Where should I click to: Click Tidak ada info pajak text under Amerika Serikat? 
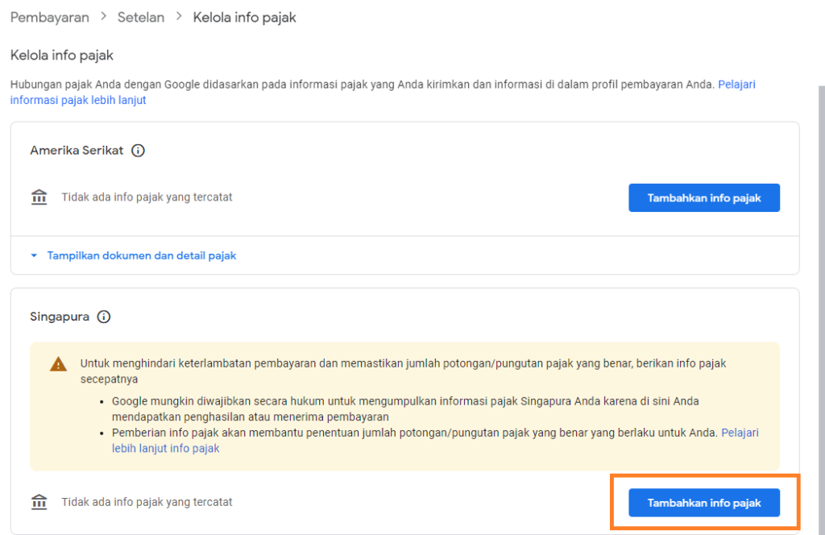pos(147,197)
